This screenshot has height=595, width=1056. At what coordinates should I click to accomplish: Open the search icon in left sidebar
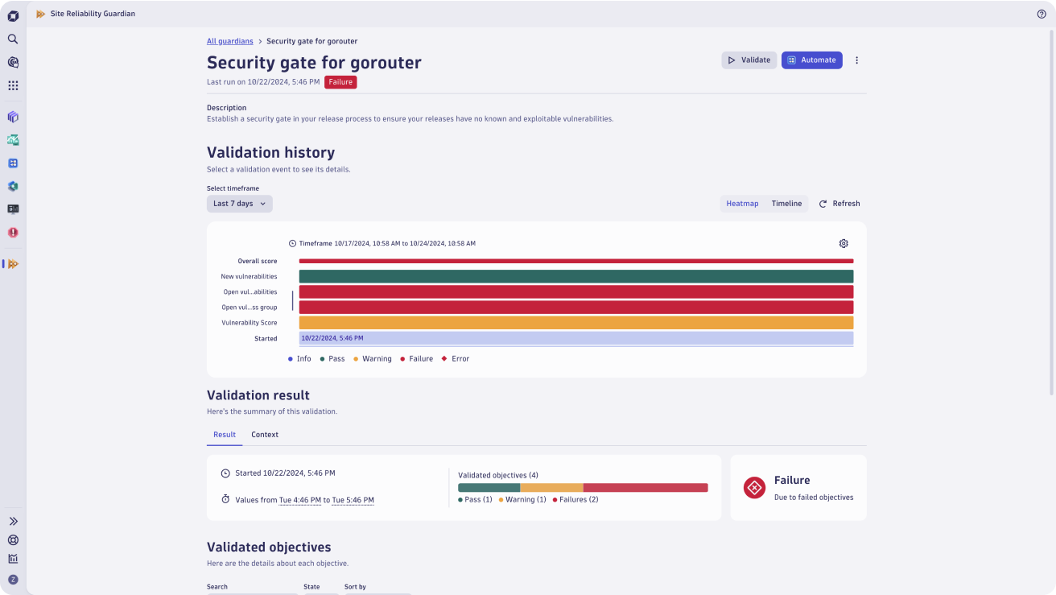[13, 39]
